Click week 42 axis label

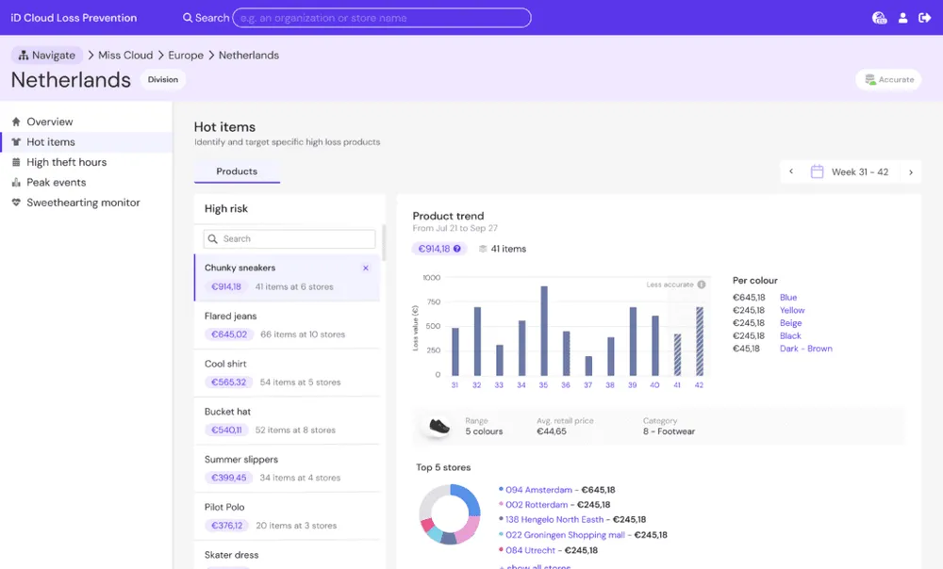699,385
